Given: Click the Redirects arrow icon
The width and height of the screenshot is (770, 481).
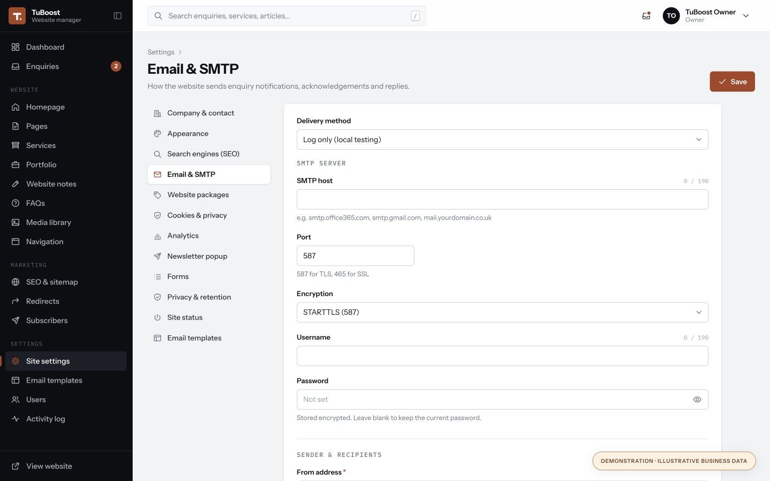Looking at the screenshot, I should [16, 301].
